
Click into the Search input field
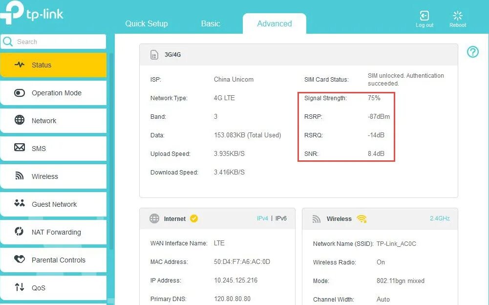coord(53,42)
